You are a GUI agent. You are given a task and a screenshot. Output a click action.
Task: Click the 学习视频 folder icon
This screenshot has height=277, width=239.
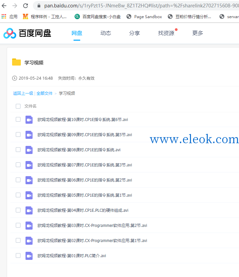pos(16,62)
